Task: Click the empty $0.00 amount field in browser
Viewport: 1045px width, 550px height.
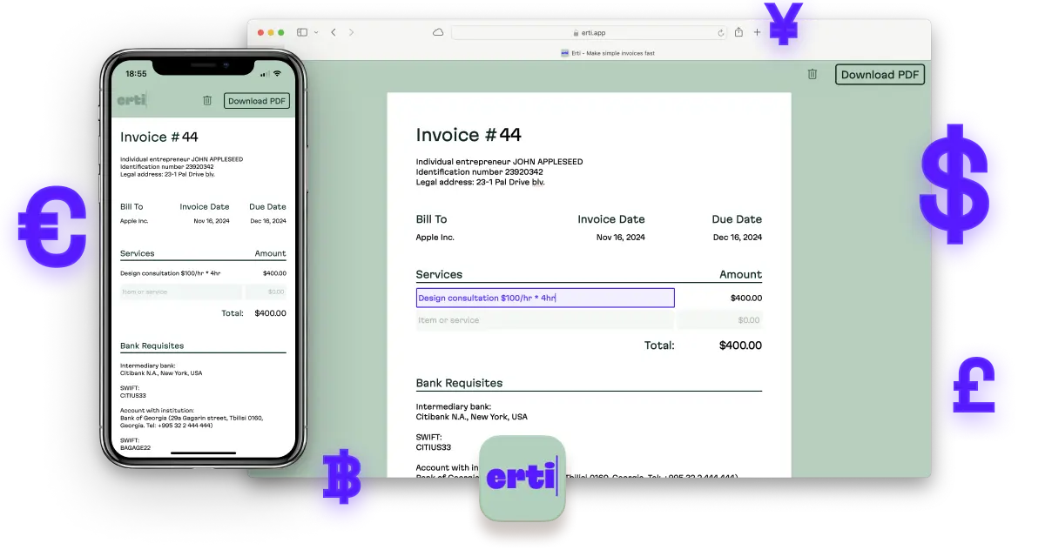Action: (719, 320)
